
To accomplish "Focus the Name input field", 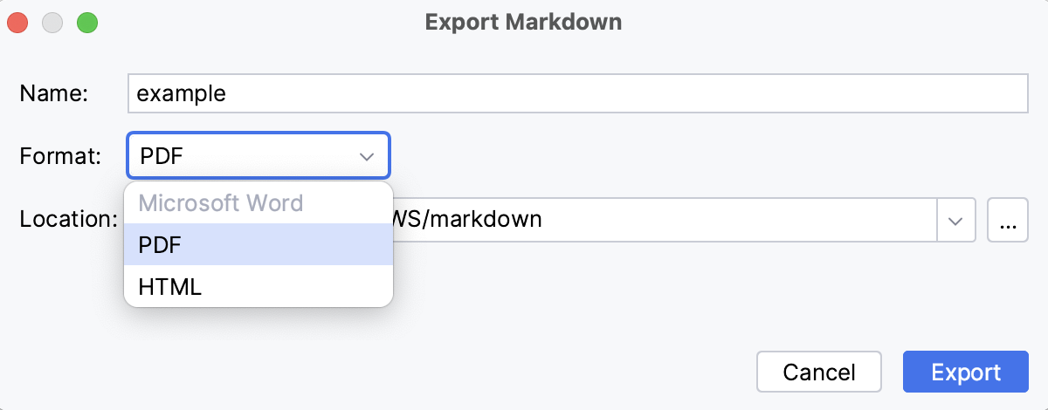I will pos(576,93).
